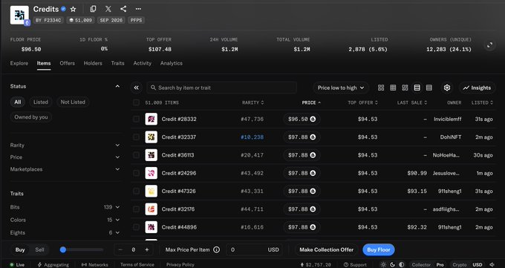Open the Support link
Screen dimensions: 505x268
click(x=355, y=264)
